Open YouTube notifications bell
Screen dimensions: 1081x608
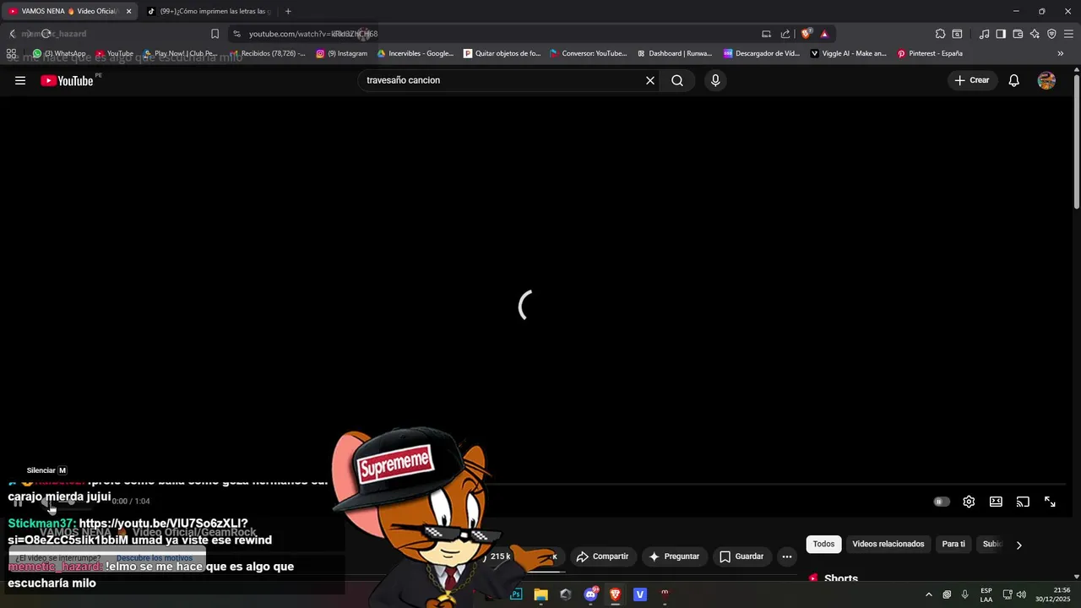pos(1014,80)
